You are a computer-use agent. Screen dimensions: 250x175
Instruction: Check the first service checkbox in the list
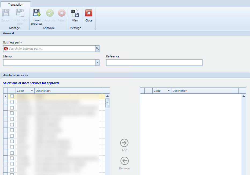tap(12, 96)
